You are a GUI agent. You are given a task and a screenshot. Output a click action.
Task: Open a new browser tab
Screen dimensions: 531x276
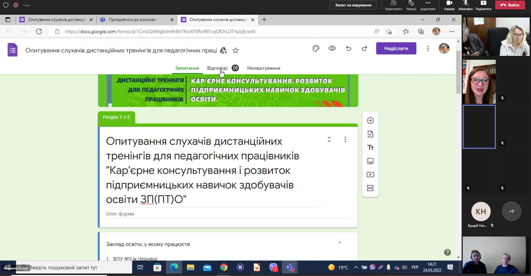[264, 19]
